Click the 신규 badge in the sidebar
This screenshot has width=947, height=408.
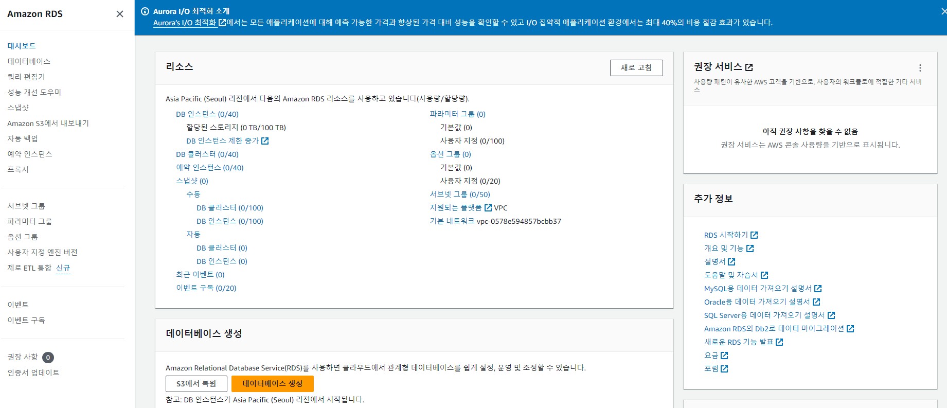[x=63, y=268]
